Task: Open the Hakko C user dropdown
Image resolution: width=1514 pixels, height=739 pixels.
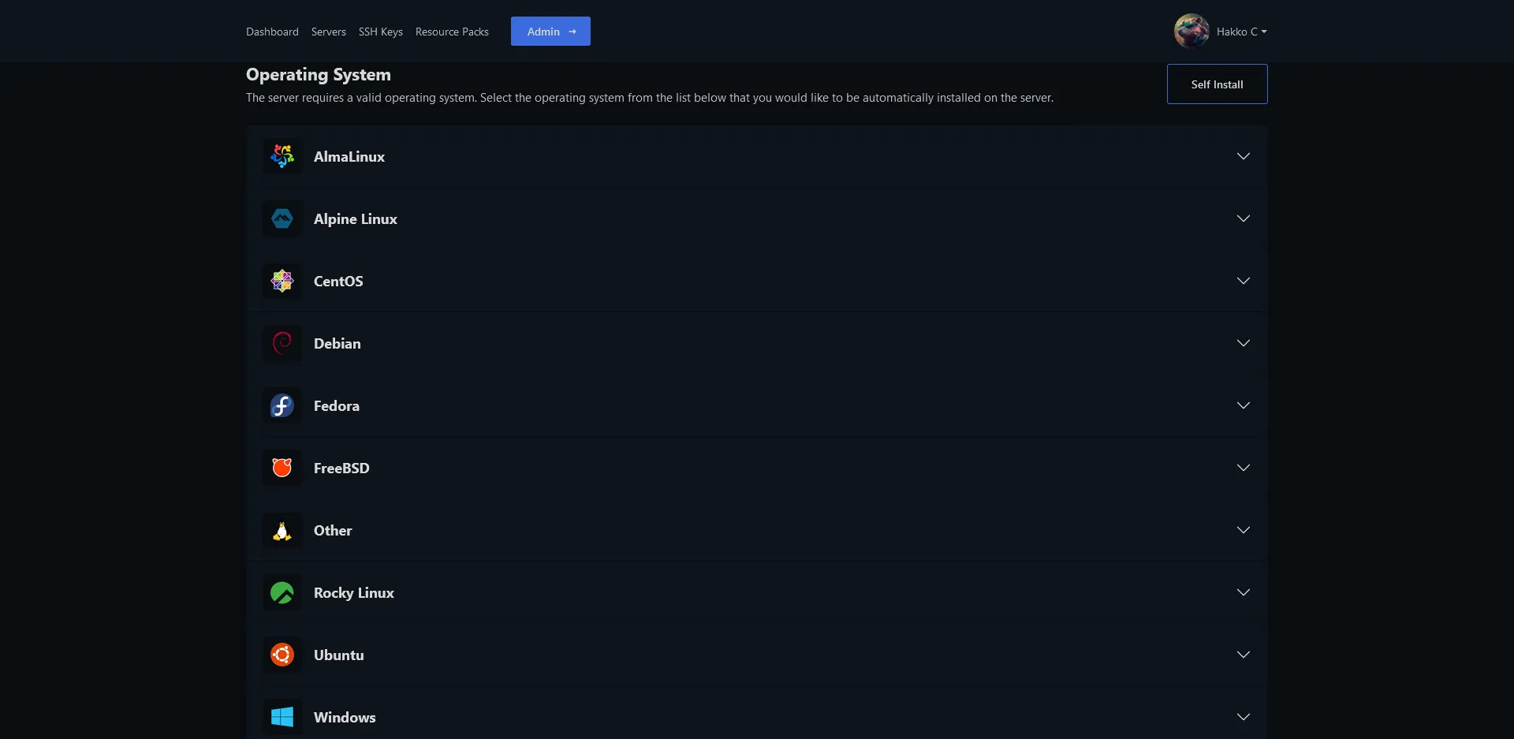Action: click(x=1240, y=32)
